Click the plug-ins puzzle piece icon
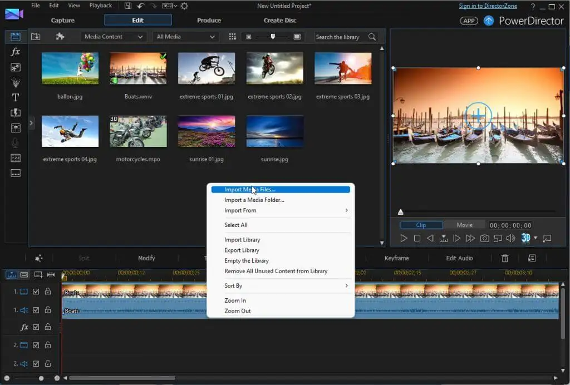Screen dimensions: 570x385 pyautogui.click(x=60, y=37)
